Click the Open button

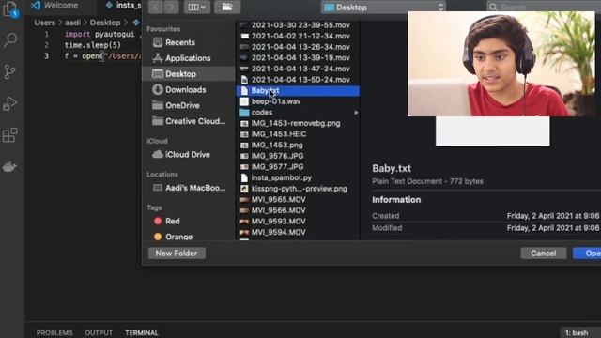click(x=588, y=253)
